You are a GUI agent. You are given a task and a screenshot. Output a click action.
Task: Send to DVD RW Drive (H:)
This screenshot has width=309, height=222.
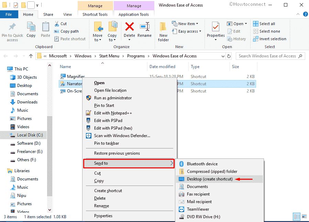220,217
